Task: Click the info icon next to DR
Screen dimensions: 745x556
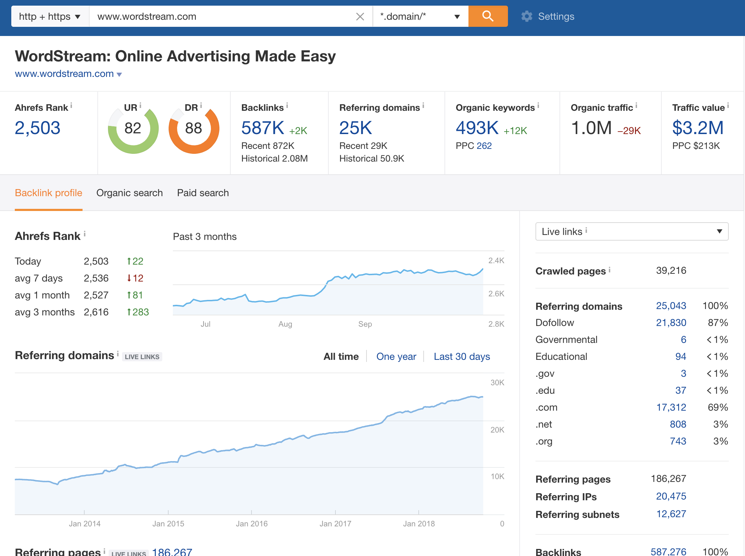Action: [201, 105]
